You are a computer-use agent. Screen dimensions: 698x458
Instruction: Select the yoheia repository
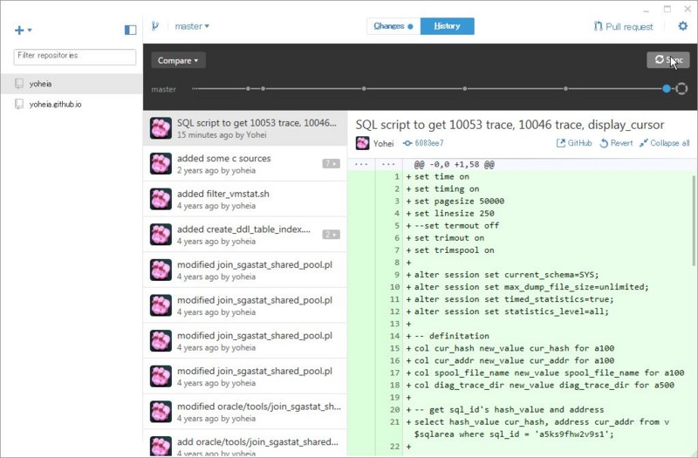(72, 84)
